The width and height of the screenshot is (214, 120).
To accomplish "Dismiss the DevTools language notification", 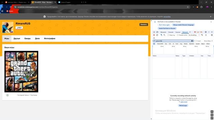I will 211,22.
